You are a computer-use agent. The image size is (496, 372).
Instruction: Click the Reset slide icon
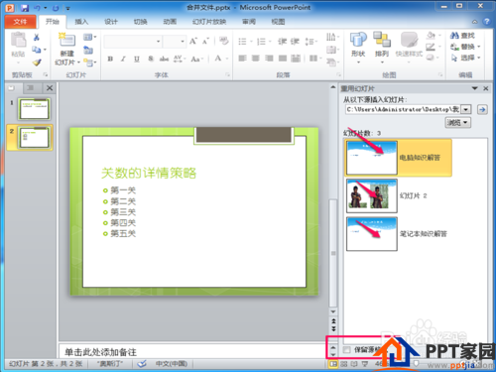pos(88,50)
